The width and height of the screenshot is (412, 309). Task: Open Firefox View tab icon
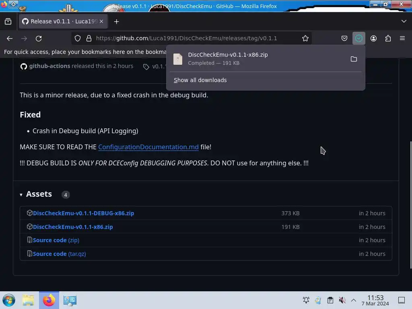(8, 21)
